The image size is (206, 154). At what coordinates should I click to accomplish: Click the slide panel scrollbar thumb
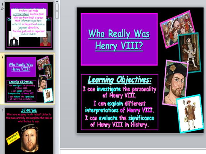(x=57, y=11)
